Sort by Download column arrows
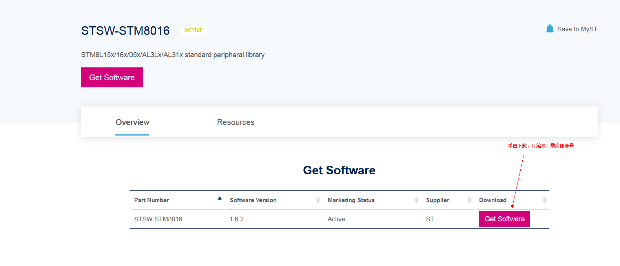Image resolution: width=620 pixels, height=266 pixels. click(545, 200)
